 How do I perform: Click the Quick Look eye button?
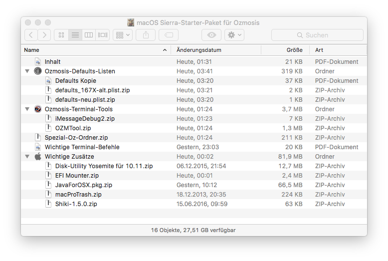click(x=211, y=35)
